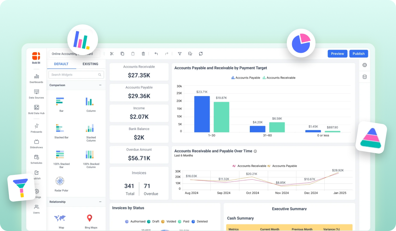Select the Overdue Amount $56.71K card
Screen dimensions: 396x231
point(139,155)
